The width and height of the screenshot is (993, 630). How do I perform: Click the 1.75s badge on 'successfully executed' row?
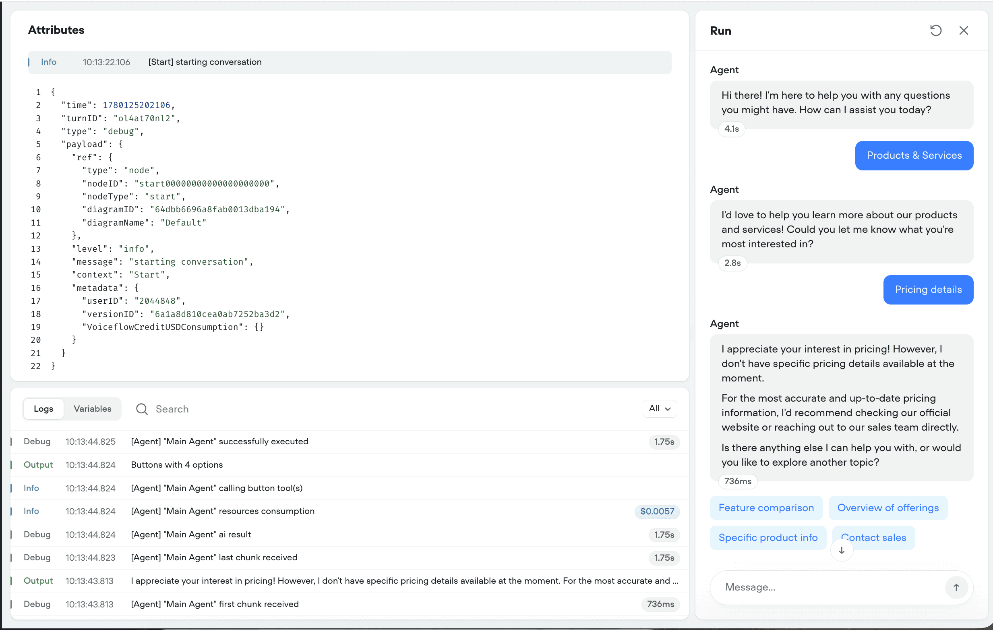664,442
